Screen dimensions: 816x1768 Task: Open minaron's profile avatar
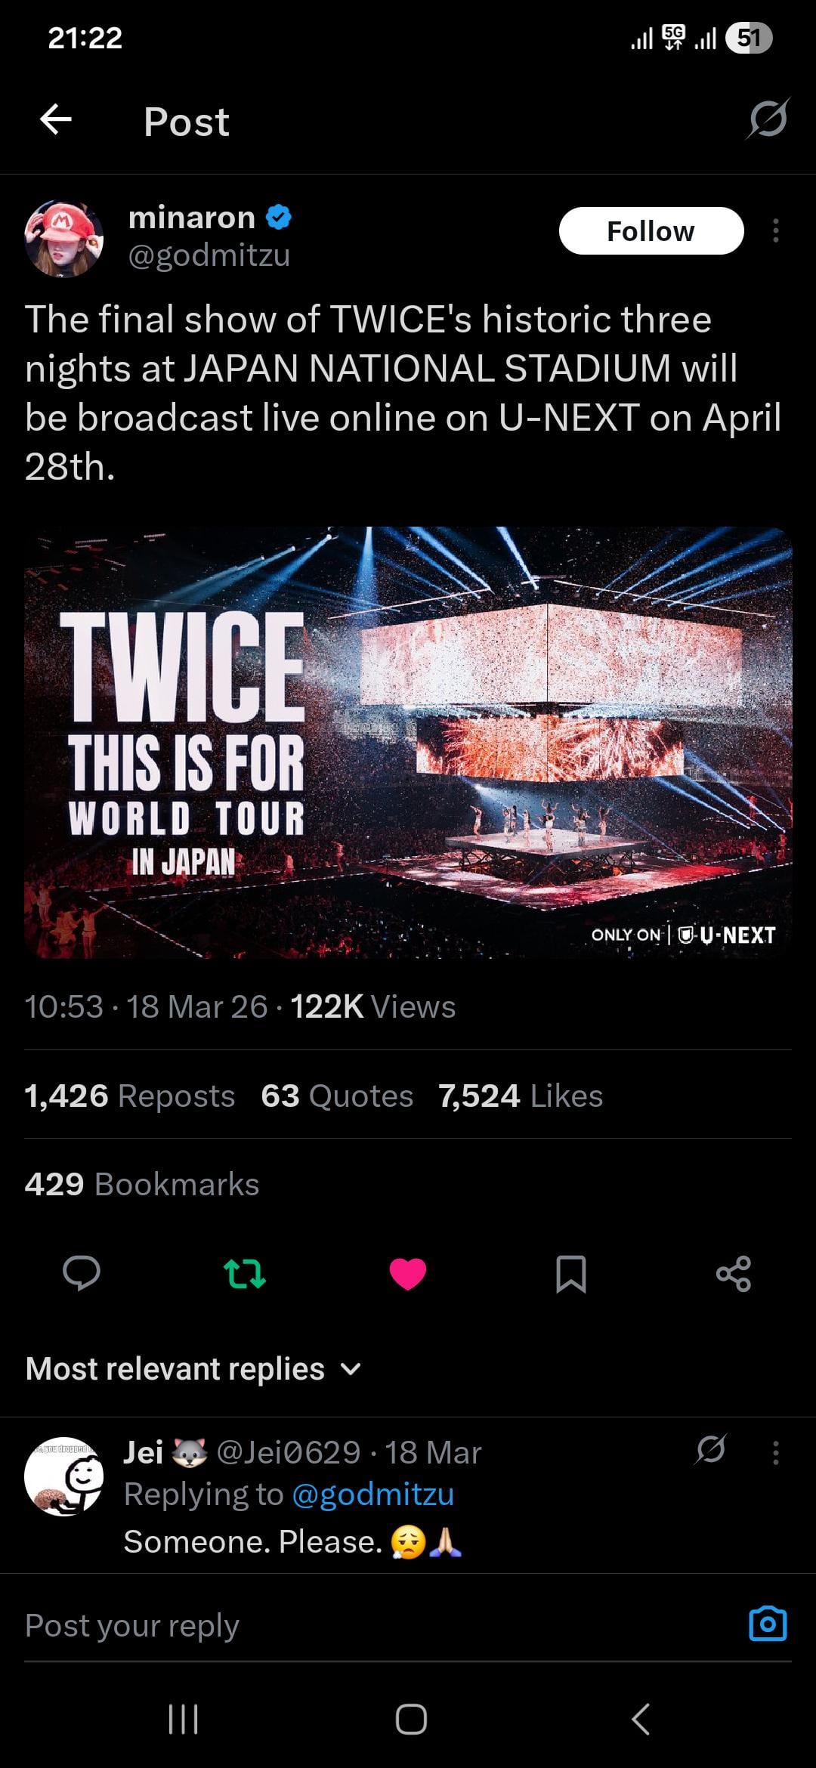tap(64, 238)
